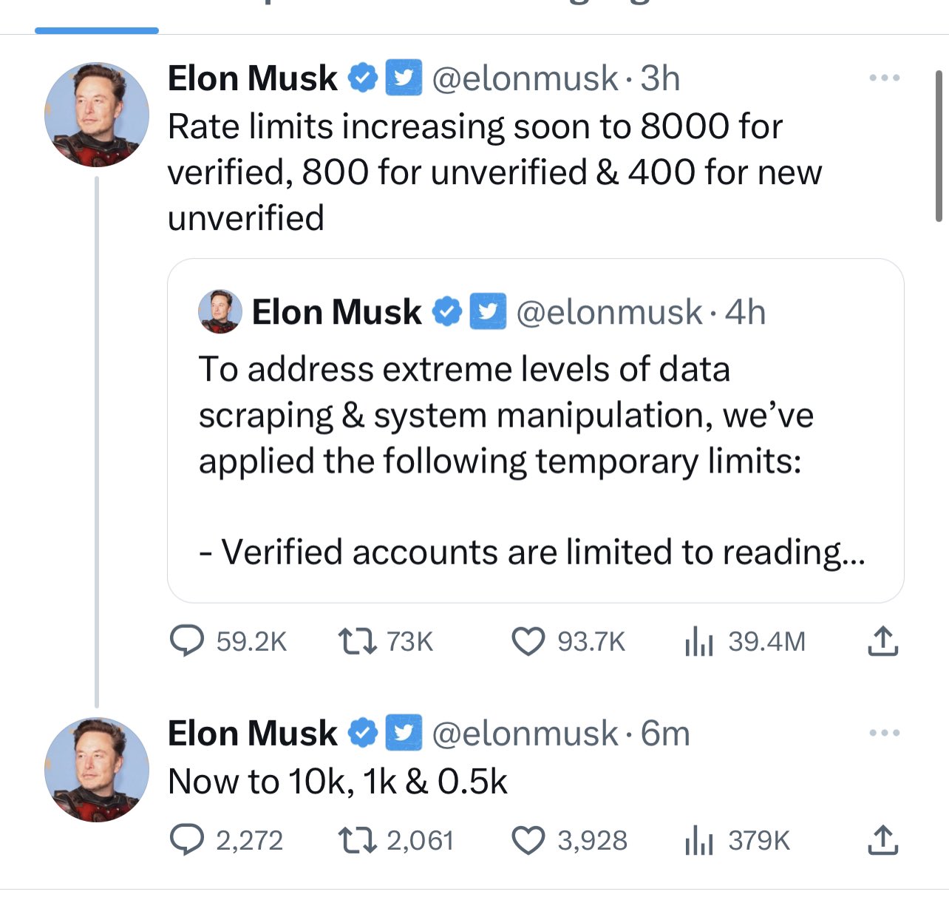
Task: Retweet the tweet with 73K retweets
Action: tap(358, 641)
